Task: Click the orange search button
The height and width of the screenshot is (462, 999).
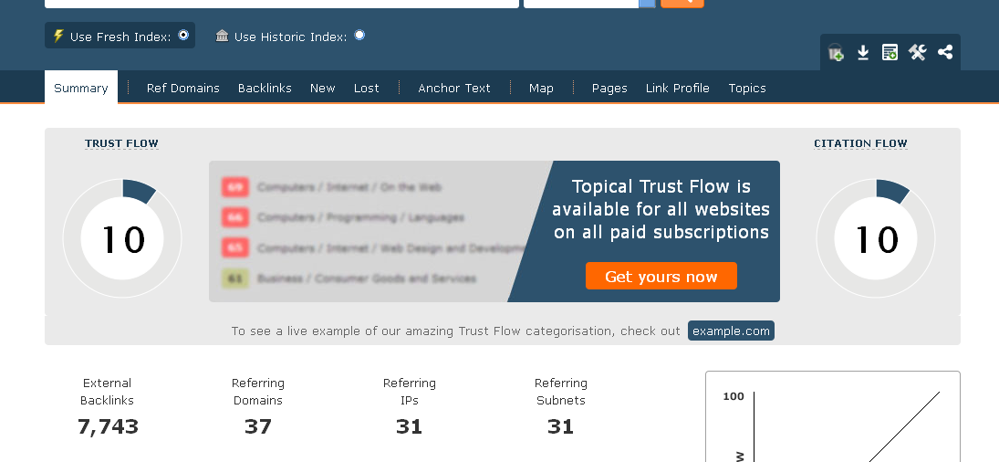Action: (x=682, y=3)
